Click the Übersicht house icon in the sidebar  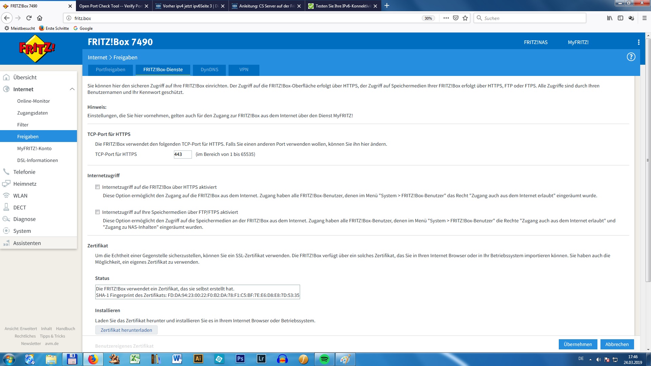click(x=6, y=77)
